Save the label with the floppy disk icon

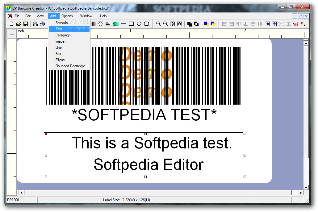pos(26,24)
